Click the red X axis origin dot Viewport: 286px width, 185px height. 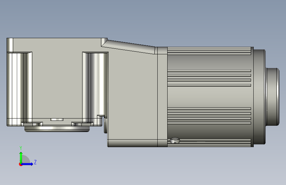pyautogui.click(x=20, y=164)
